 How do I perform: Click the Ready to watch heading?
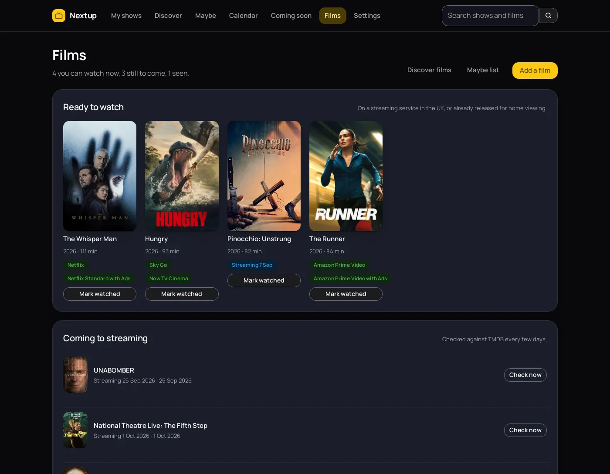pyautogui.click(x=93, y=107)
